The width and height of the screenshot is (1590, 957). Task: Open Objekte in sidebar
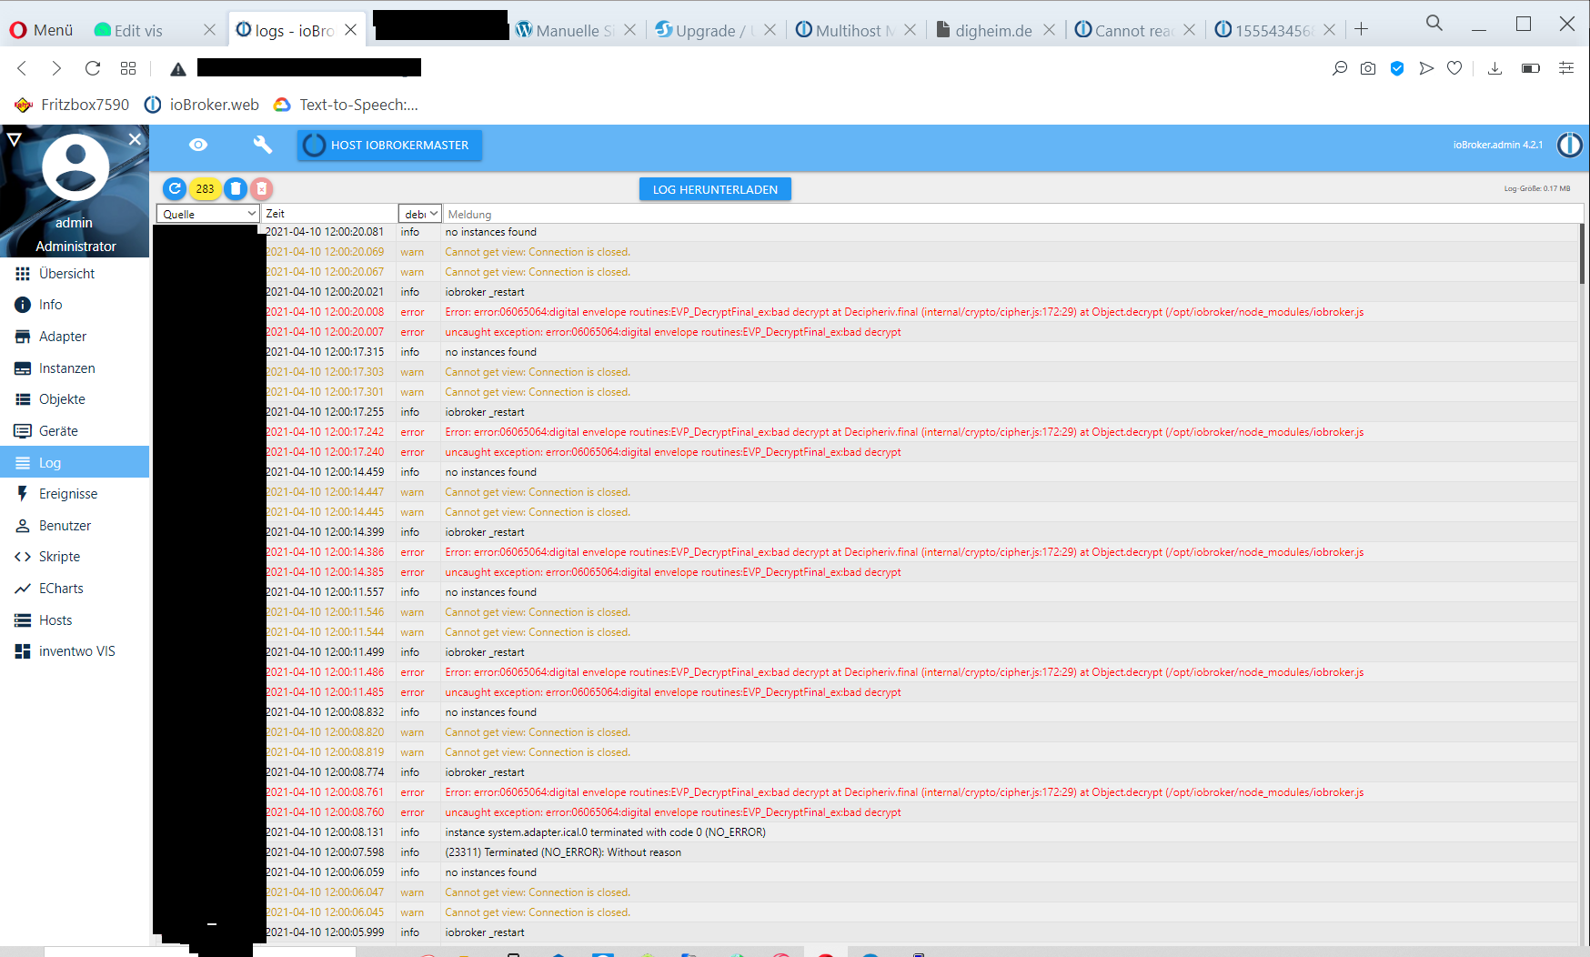(x=75, y=399)
